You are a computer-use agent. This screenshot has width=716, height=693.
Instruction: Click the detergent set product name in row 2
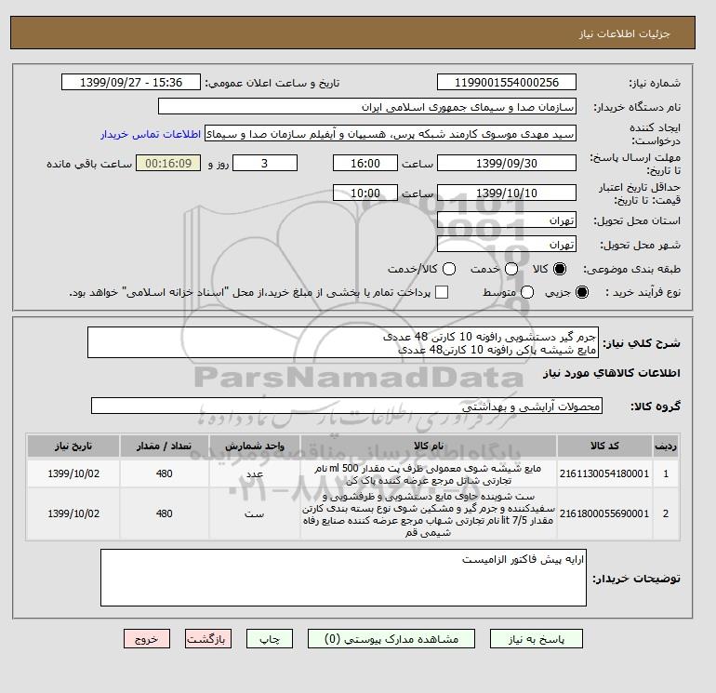coord(429,514)
